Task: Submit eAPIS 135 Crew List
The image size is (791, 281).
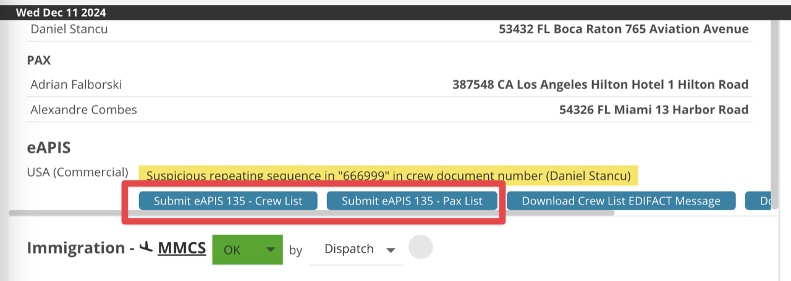Action: click(228, 201)
